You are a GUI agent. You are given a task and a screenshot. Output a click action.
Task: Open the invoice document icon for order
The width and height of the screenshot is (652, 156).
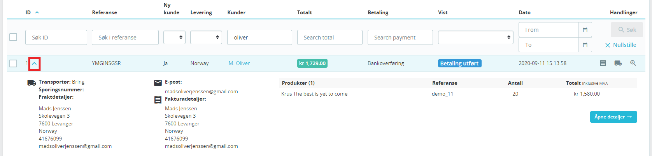coord(603,63)
